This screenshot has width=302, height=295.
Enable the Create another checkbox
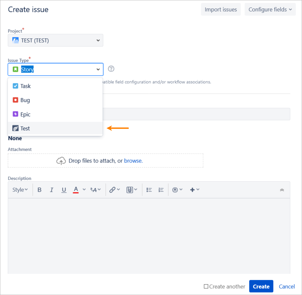coord(206,286)
